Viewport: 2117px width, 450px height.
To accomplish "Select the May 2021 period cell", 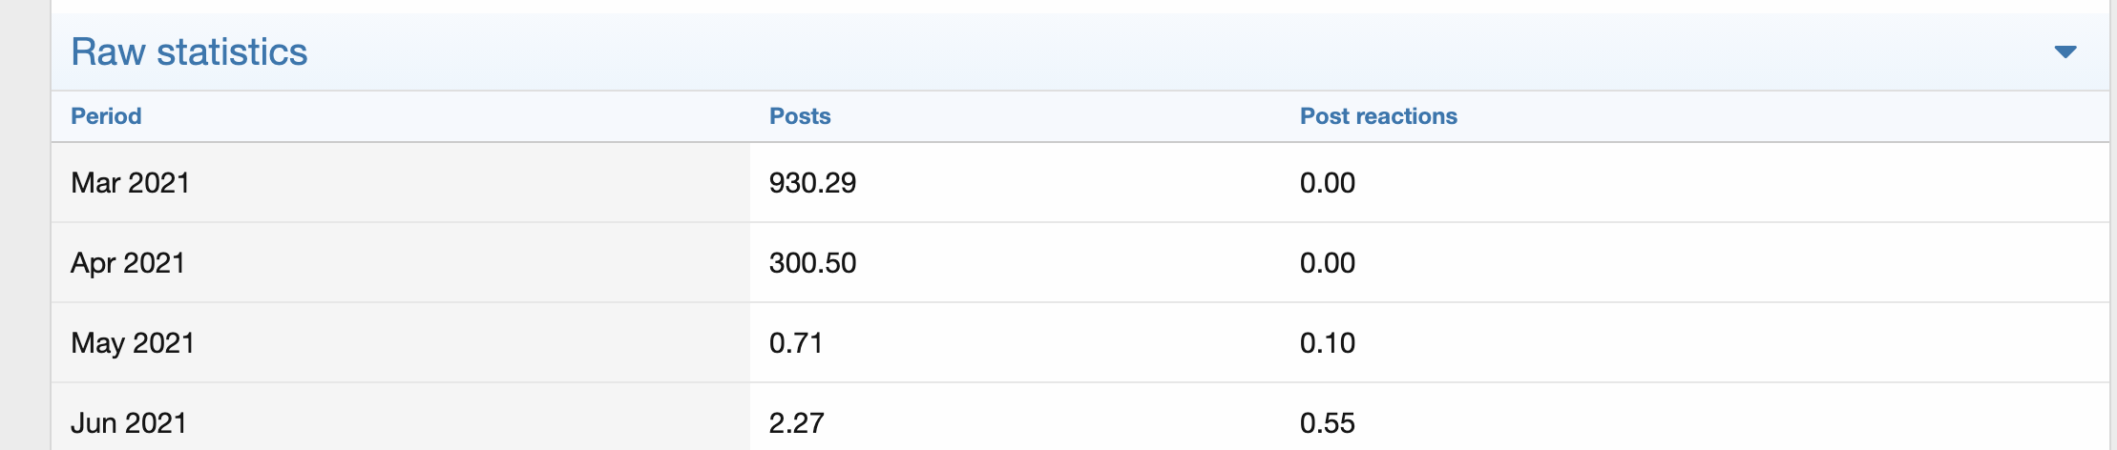I will point(133,343).
